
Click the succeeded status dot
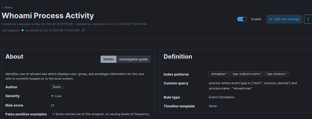[x=22, y=30]
